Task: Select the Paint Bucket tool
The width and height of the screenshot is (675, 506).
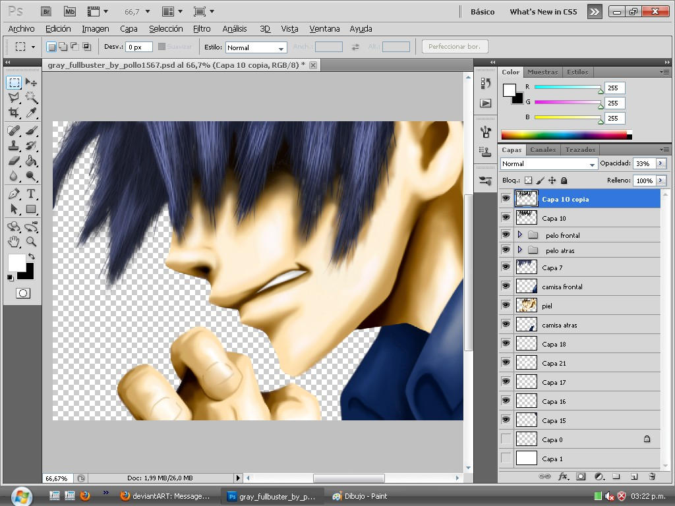Action: tap(31, 161)
